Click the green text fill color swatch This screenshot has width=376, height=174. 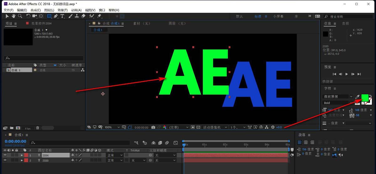365,98
